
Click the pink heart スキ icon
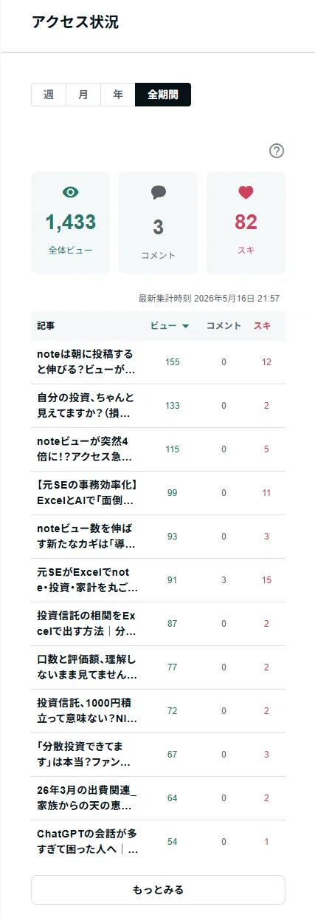246,192
